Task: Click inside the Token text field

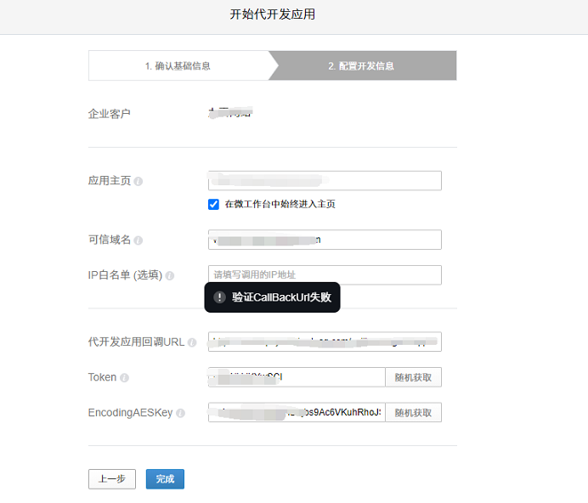Action: point(296,377)
